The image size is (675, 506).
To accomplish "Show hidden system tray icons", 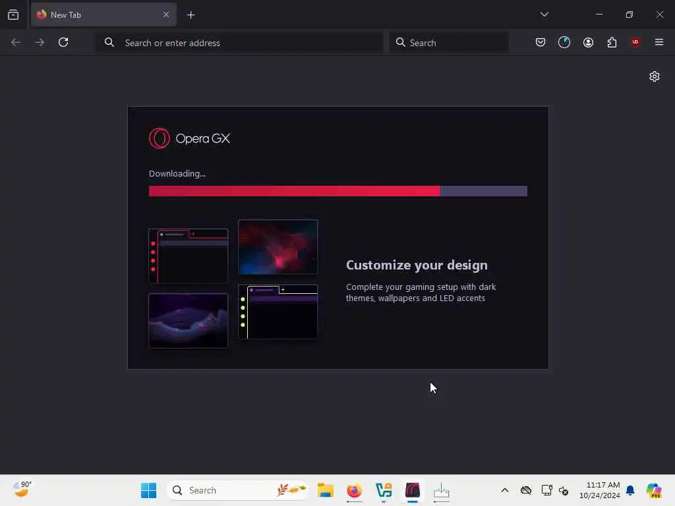I will [x=505, y=490].
